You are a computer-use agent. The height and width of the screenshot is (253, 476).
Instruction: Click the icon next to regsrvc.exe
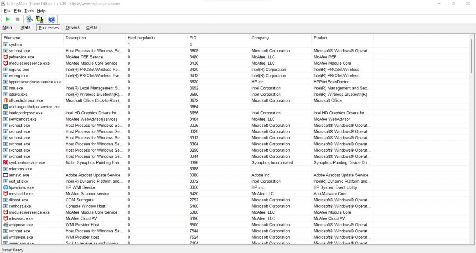coord(6,70)
